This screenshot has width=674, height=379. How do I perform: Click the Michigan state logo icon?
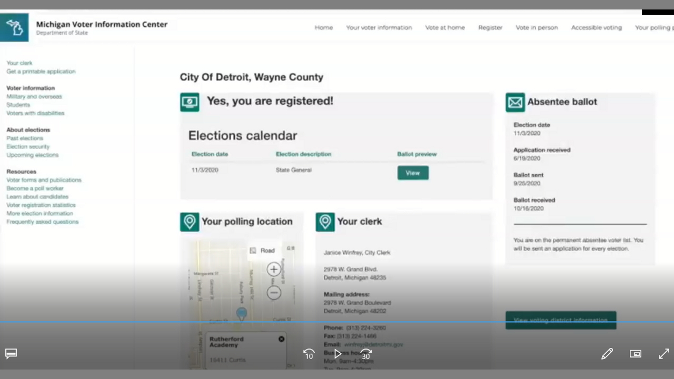[x=14, y=27]
